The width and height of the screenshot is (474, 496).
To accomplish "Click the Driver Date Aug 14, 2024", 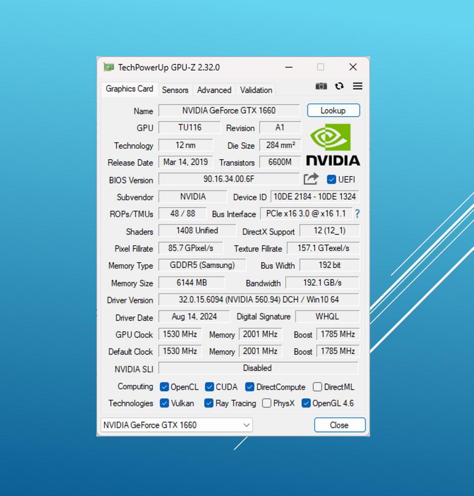I will (x=194, y=316).
